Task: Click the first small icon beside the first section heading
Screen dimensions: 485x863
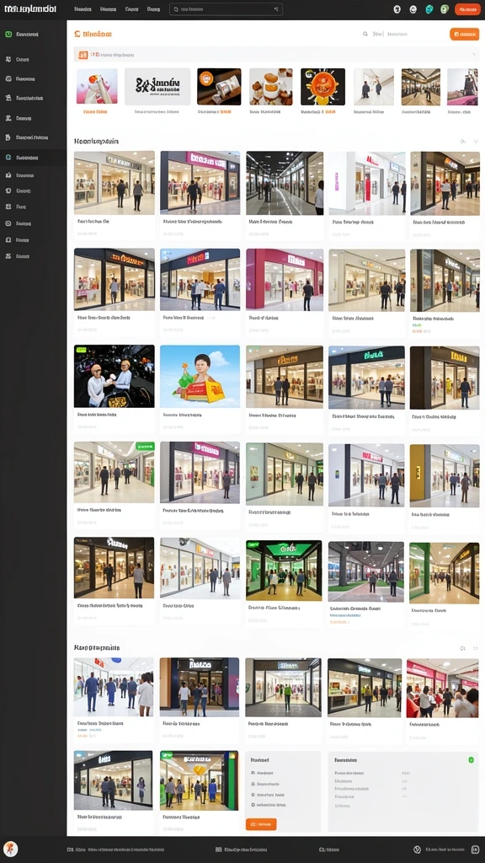Action: pos(463,142)
